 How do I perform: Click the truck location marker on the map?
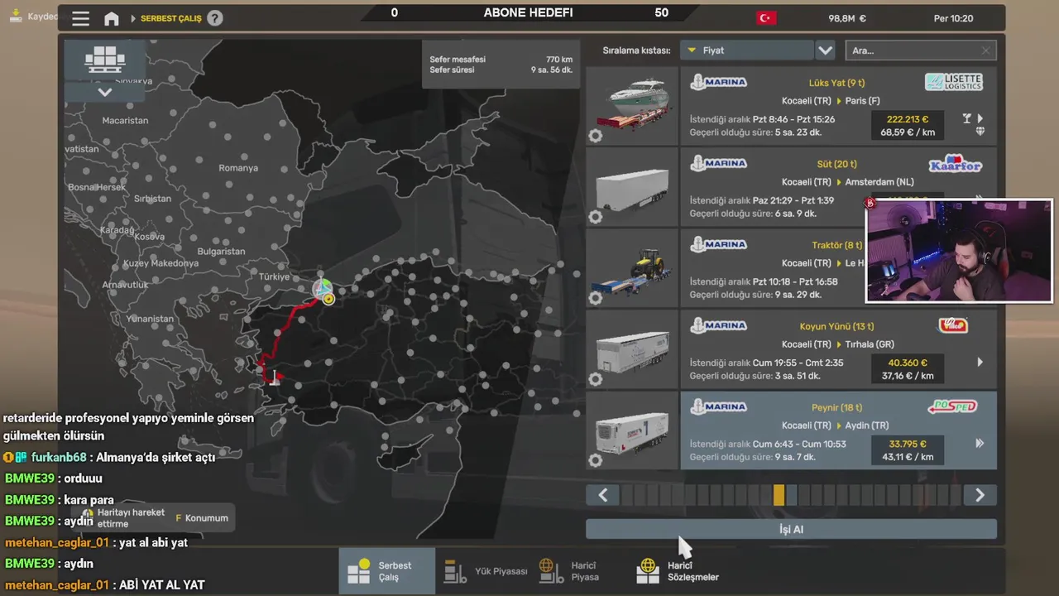pos(322,288)
